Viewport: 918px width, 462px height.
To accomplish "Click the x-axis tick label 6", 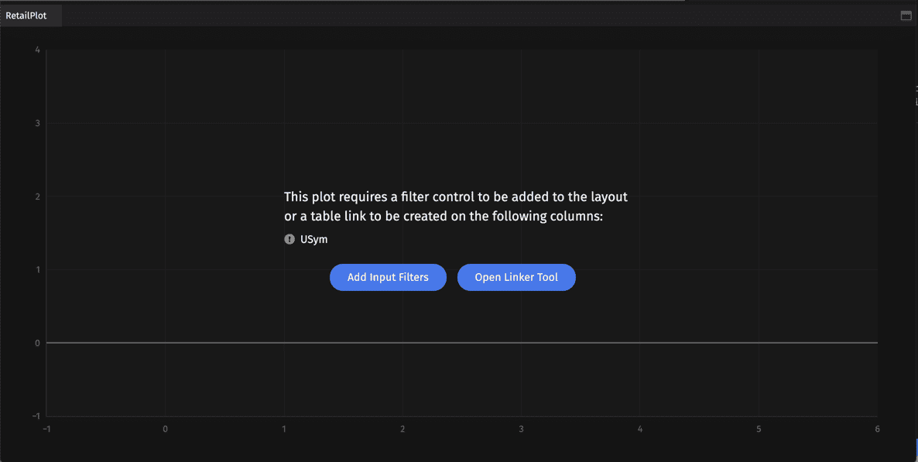I will pos(877,429).
